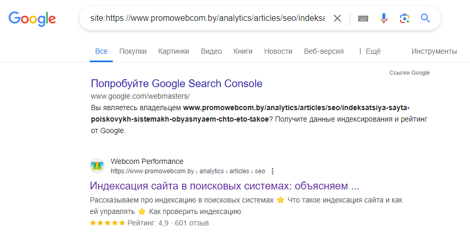470x238 pixels.
Task: Switch to the Покупки tab
Action: (x=133, y=51)
